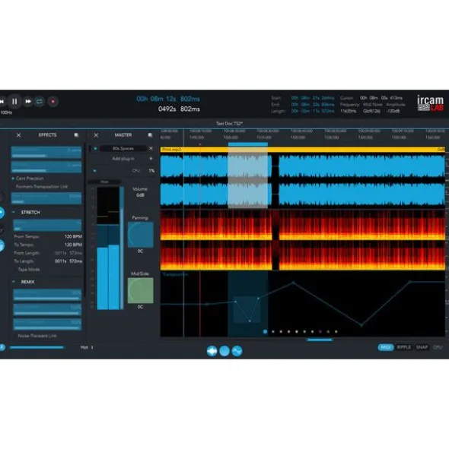Viewport: 449px width, 449px height.
Task: Detach the EFFECTS panel using its window icon
Action: tap(76, 135)
